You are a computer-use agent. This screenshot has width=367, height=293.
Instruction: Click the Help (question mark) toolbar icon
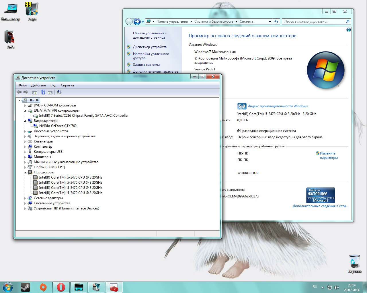[43, 92]
